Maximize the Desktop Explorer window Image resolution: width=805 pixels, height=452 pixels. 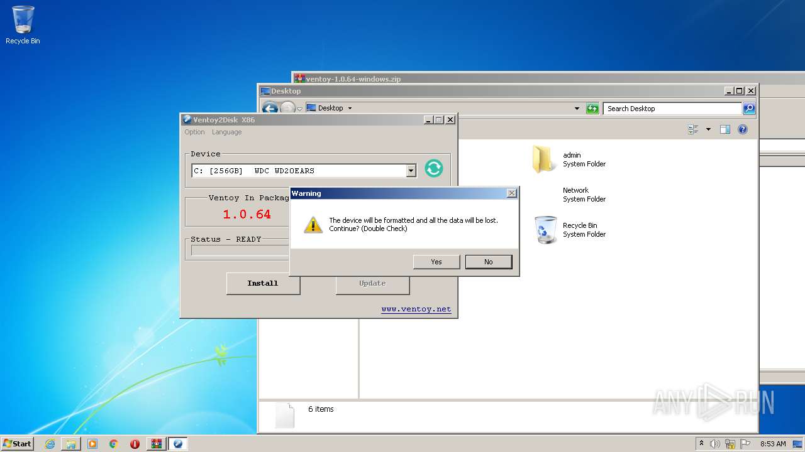(x=740, y=91)
